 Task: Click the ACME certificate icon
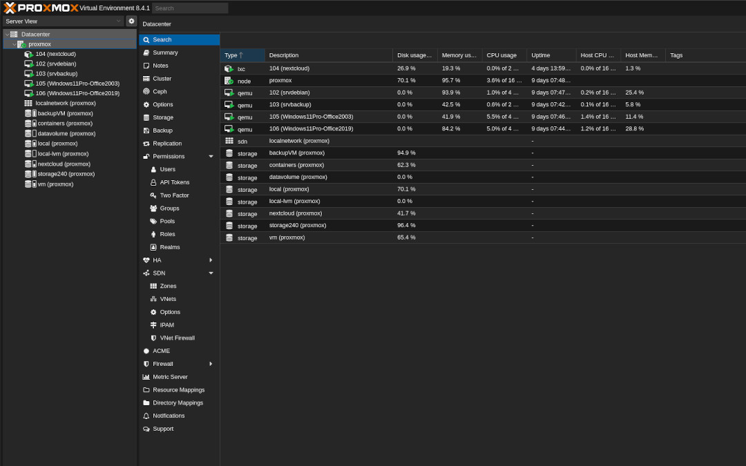pos(146,351)
